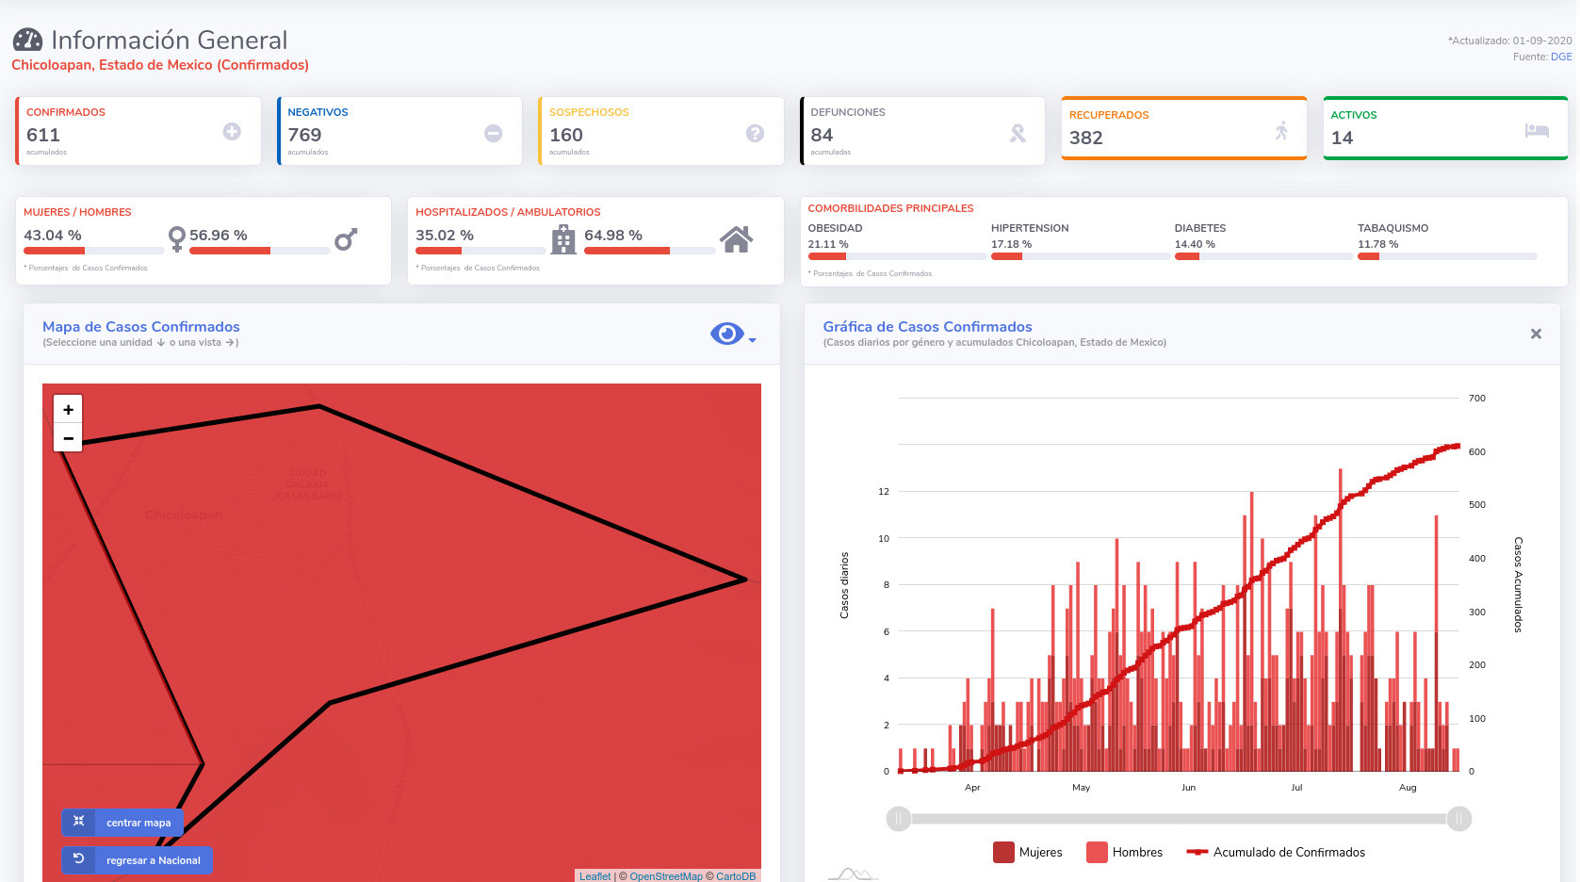
Task: Click the hospital building icon
Action: 563,239
